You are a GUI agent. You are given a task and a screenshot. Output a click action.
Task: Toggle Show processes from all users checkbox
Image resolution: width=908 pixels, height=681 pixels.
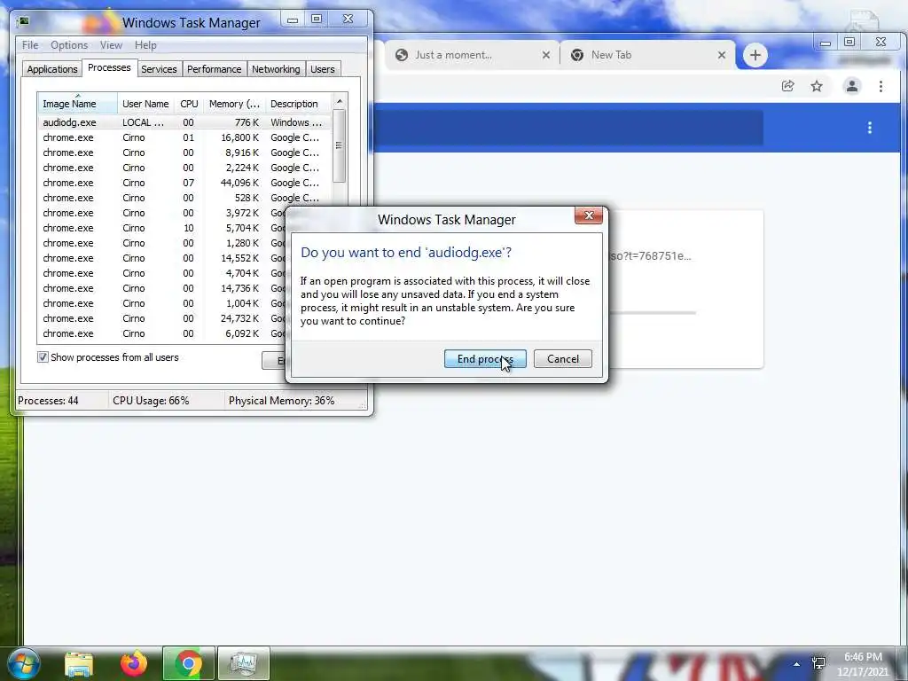coord(43,357)
